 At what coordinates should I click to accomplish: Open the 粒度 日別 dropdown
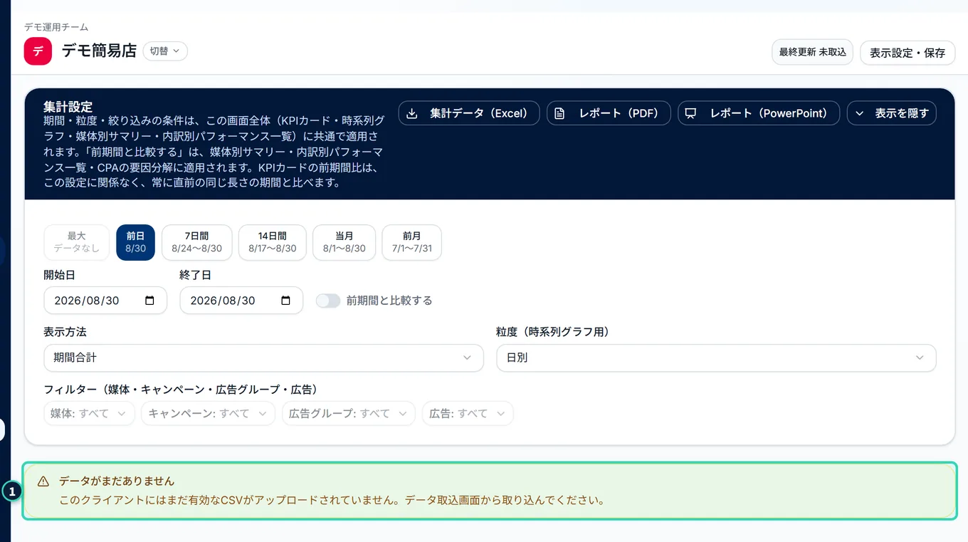click(x=716, y=358)
